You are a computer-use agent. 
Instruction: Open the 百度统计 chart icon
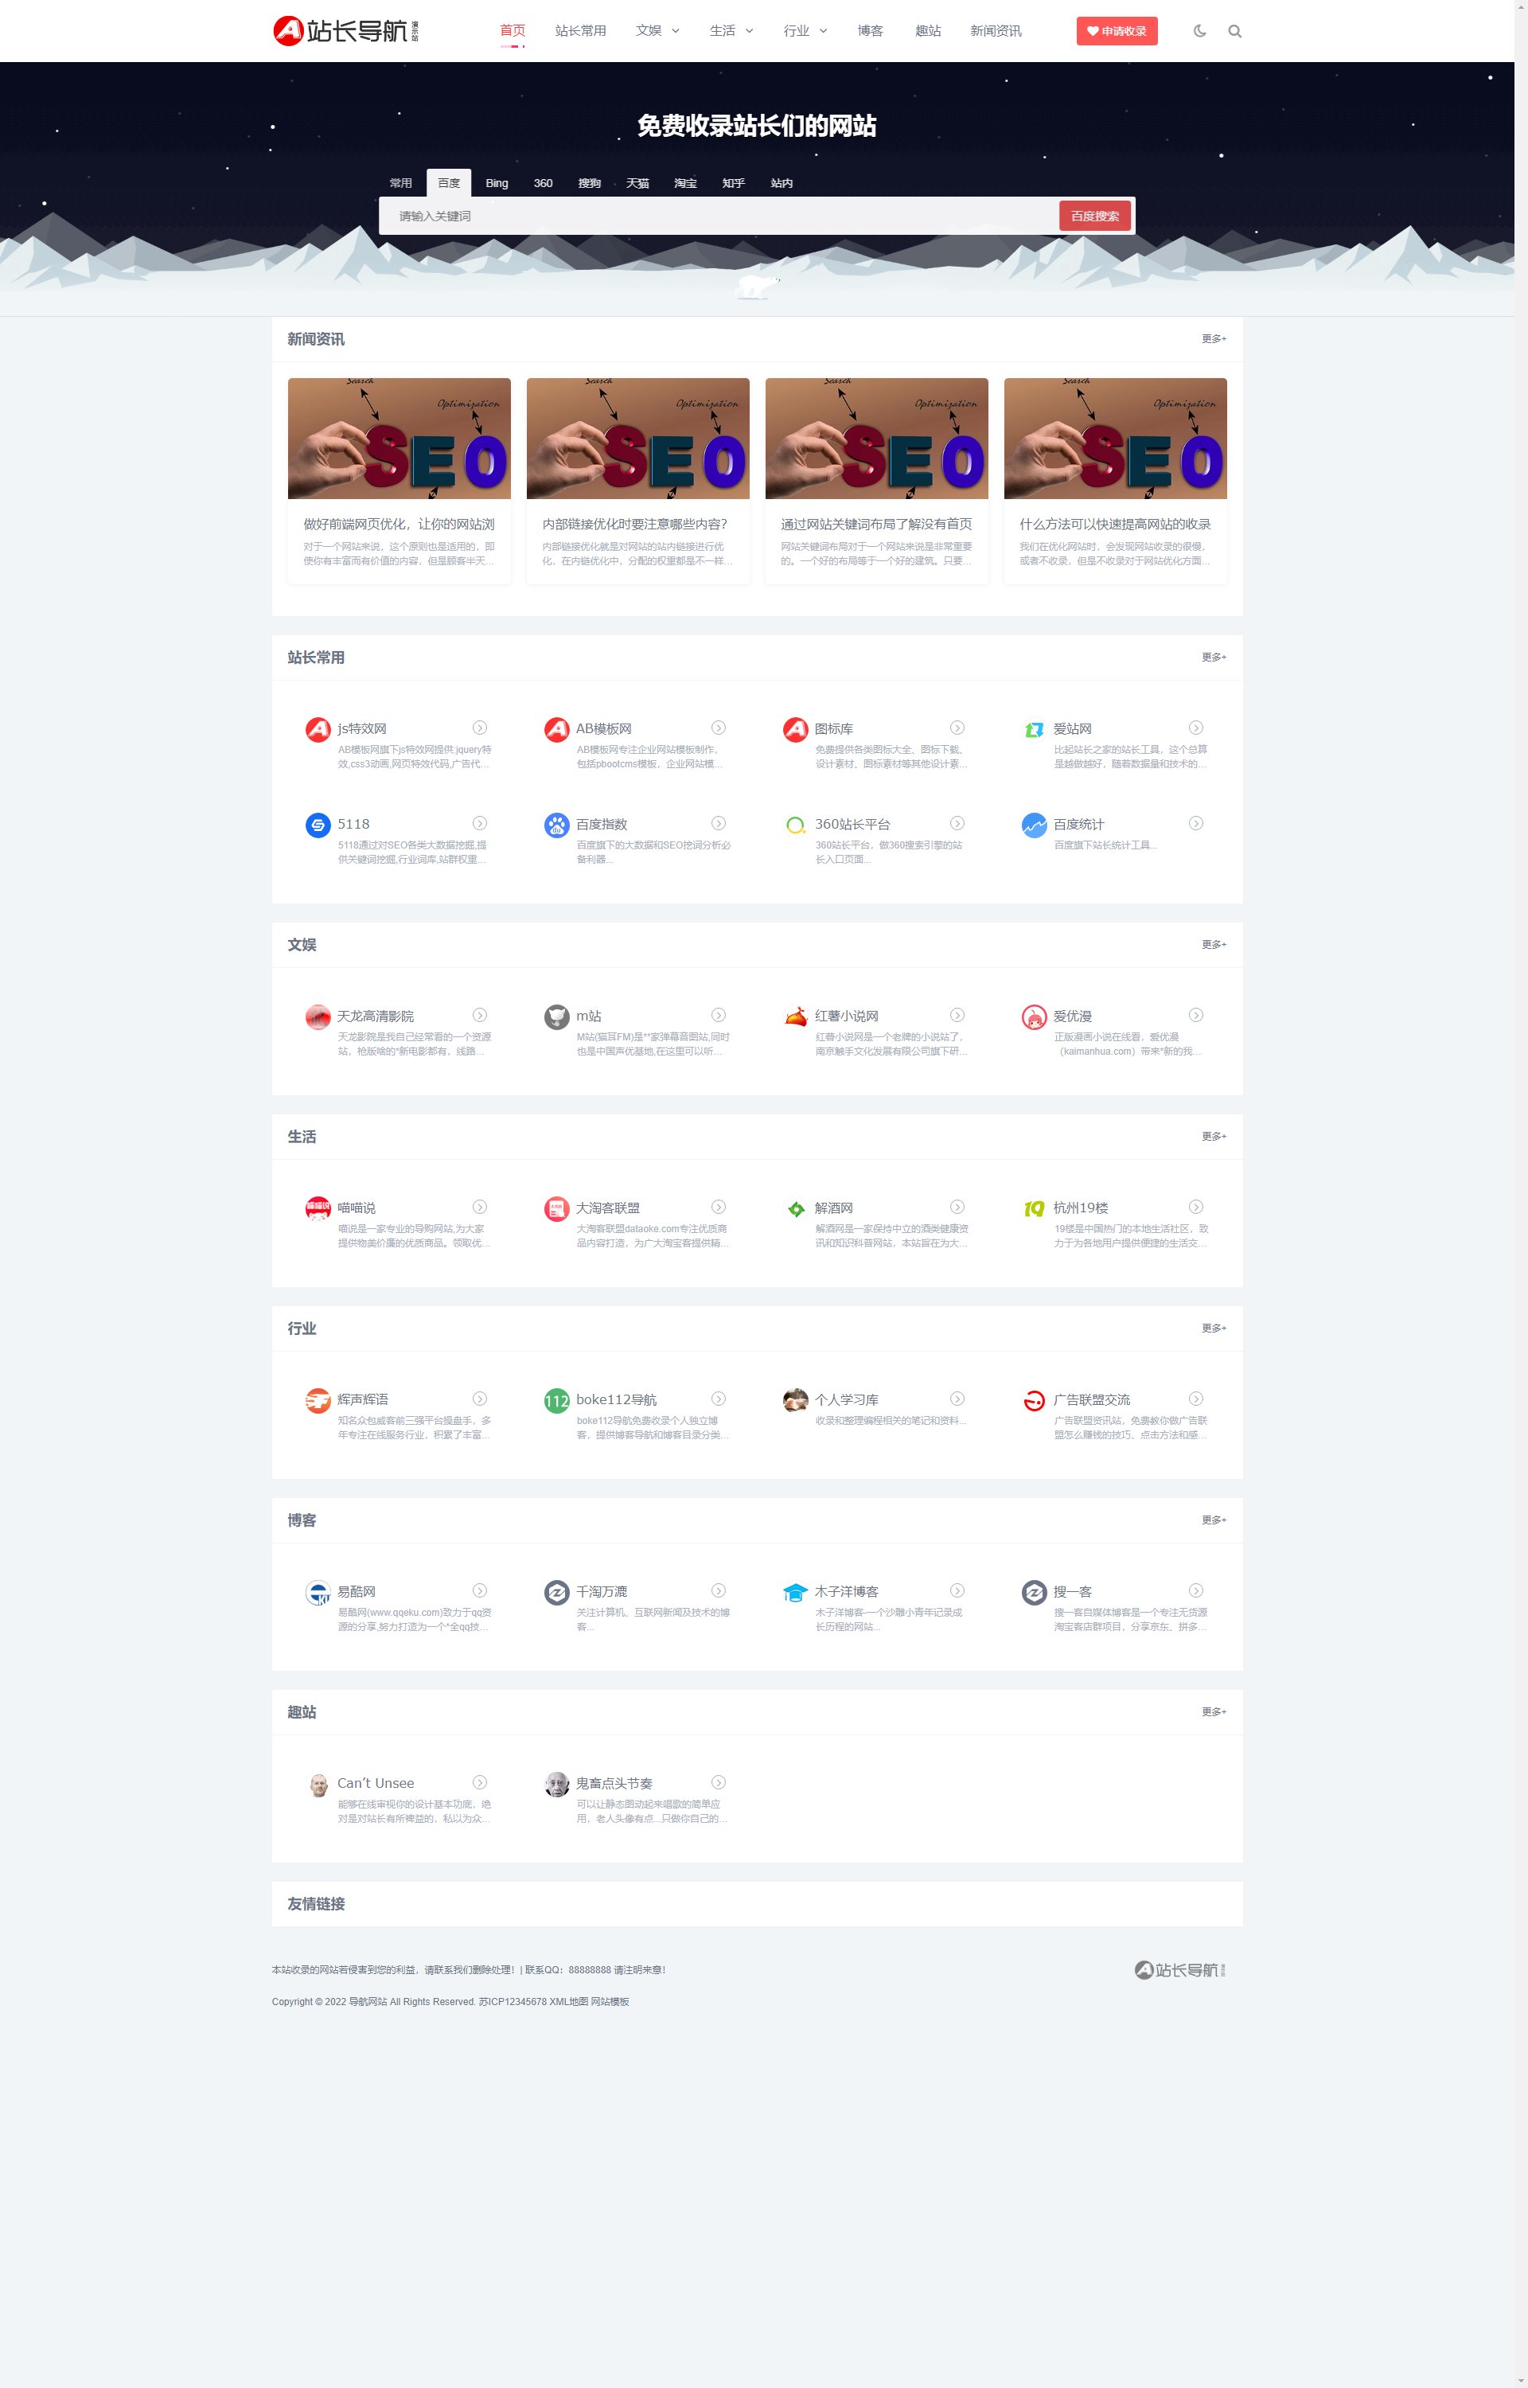1034,825
